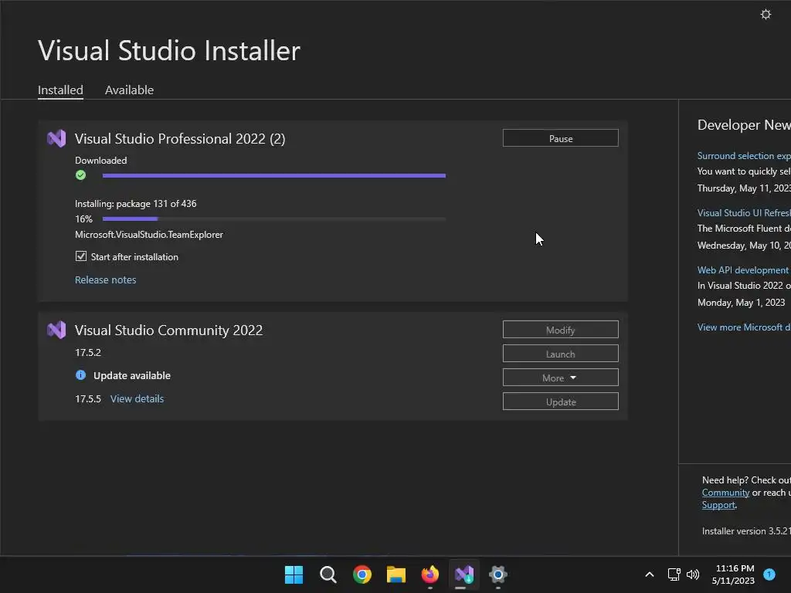The image size is (791, 593).
Task: Click green downloaded checkmark icon
Action: (x=80, y=175)
